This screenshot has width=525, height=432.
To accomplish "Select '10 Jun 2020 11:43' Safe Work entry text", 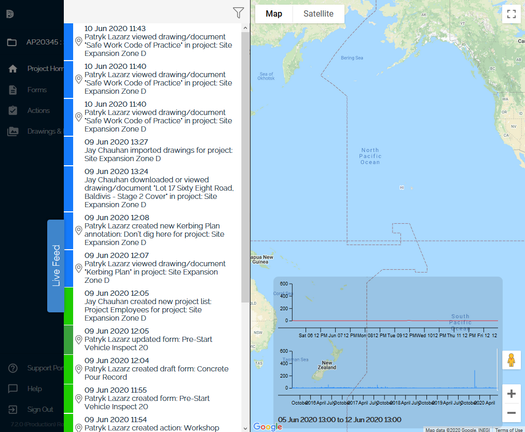I will [158, 41].
